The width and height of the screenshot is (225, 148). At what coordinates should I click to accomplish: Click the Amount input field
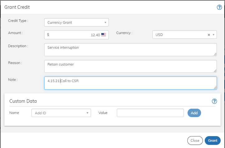(76, 35)
